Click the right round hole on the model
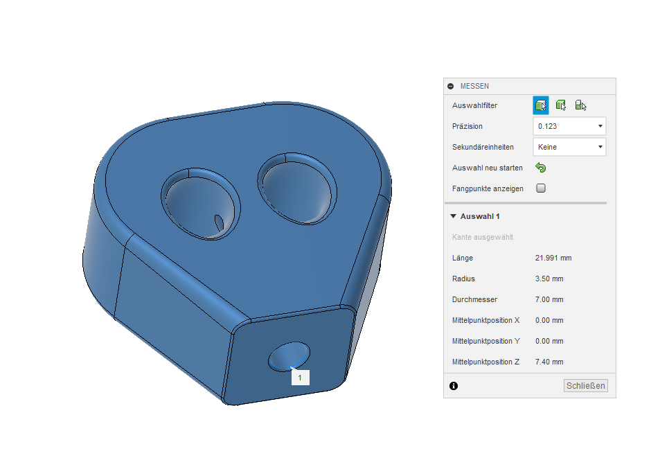Screen dimensions: 669x467 [x=297, y=188]
